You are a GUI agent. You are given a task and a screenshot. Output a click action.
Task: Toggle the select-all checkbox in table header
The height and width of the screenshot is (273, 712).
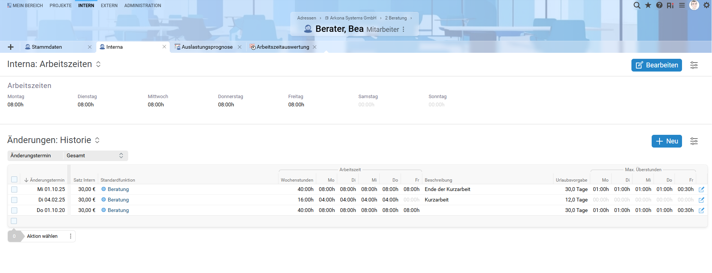(14, 179)
